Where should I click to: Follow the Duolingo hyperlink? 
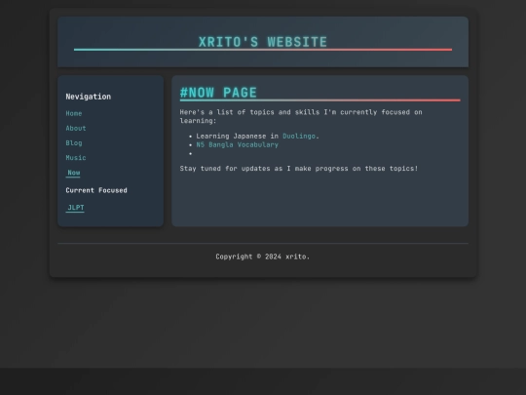[299, 136]
